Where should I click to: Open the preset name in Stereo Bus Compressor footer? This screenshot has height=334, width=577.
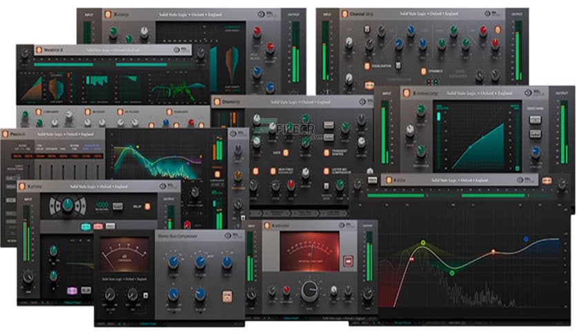click(x=148, y=324)
